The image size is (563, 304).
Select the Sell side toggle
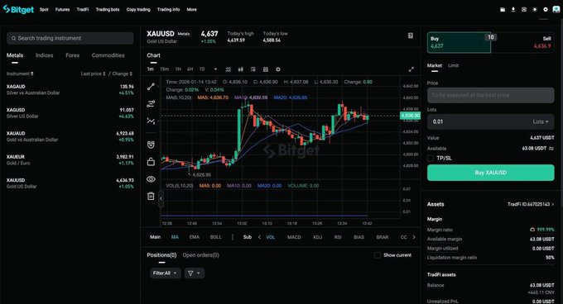522,42
